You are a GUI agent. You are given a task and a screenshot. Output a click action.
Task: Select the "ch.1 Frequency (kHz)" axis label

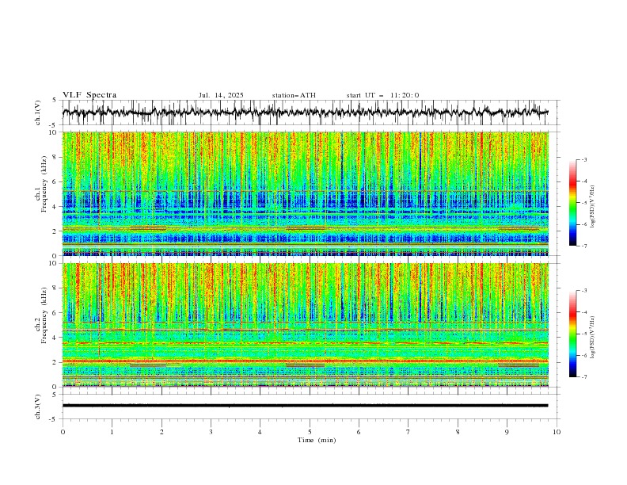(x=40, y=183)
